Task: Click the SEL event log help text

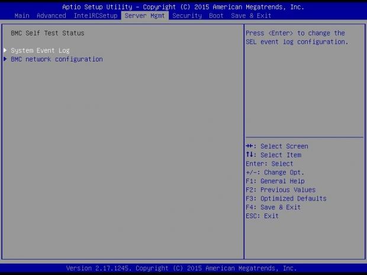Action: [x=297, y=37]
